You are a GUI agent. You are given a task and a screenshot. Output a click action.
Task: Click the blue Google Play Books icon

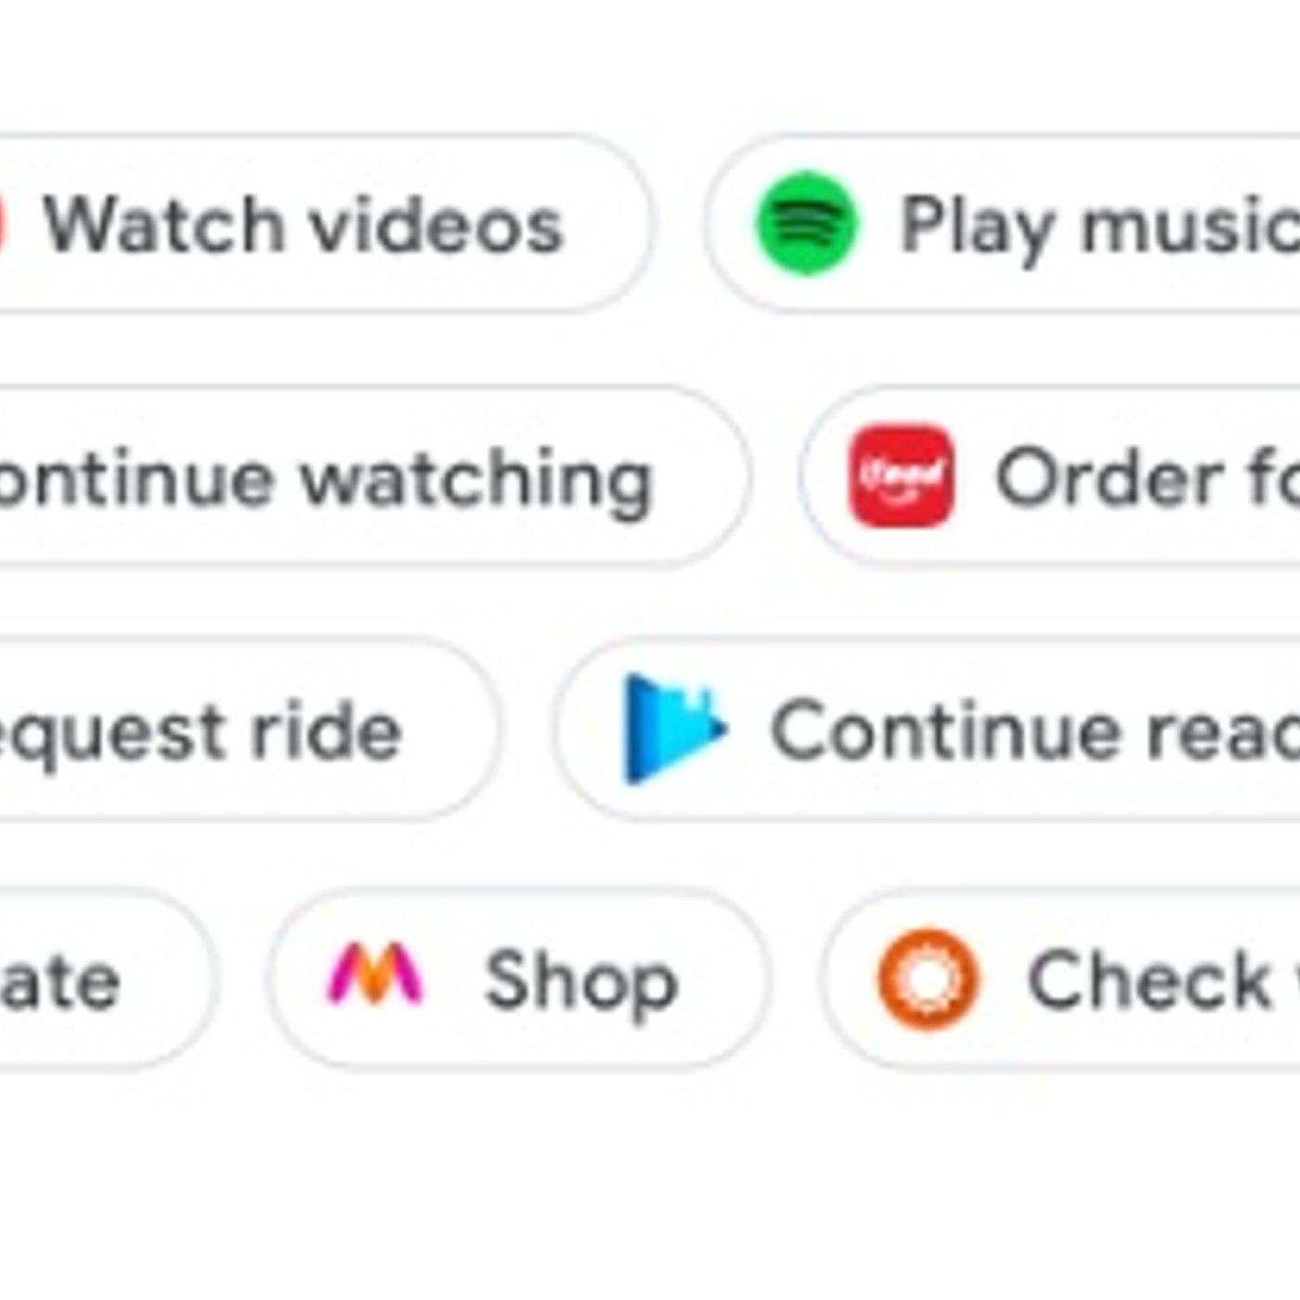(675, 730)
